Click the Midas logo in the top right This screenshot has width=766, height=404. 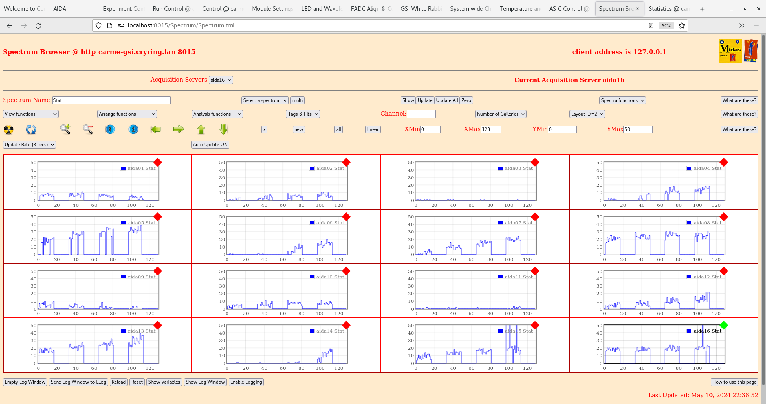tap(729, 51)
